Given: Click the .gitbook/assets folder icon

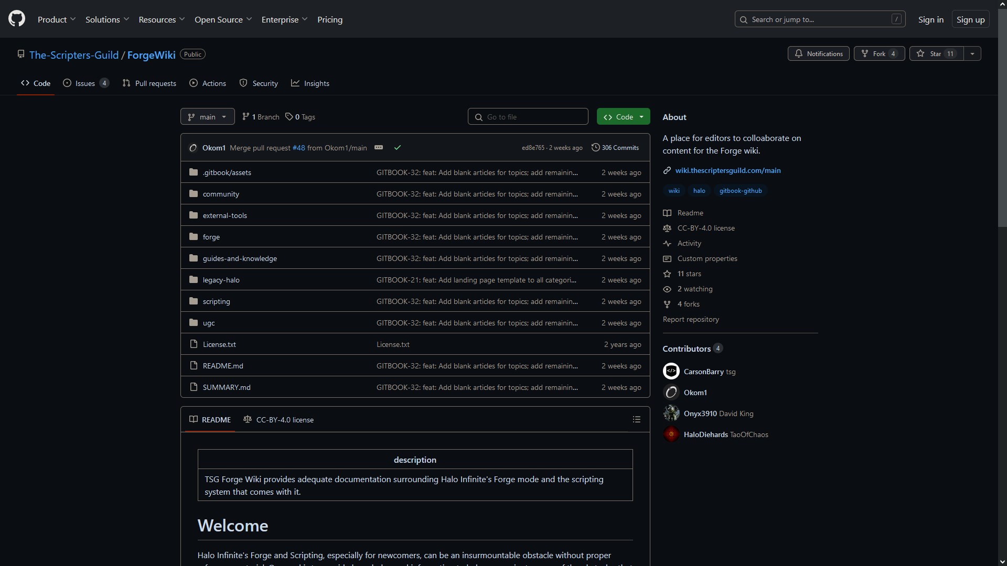Looking at the screenshot, I should pos(194,172).
